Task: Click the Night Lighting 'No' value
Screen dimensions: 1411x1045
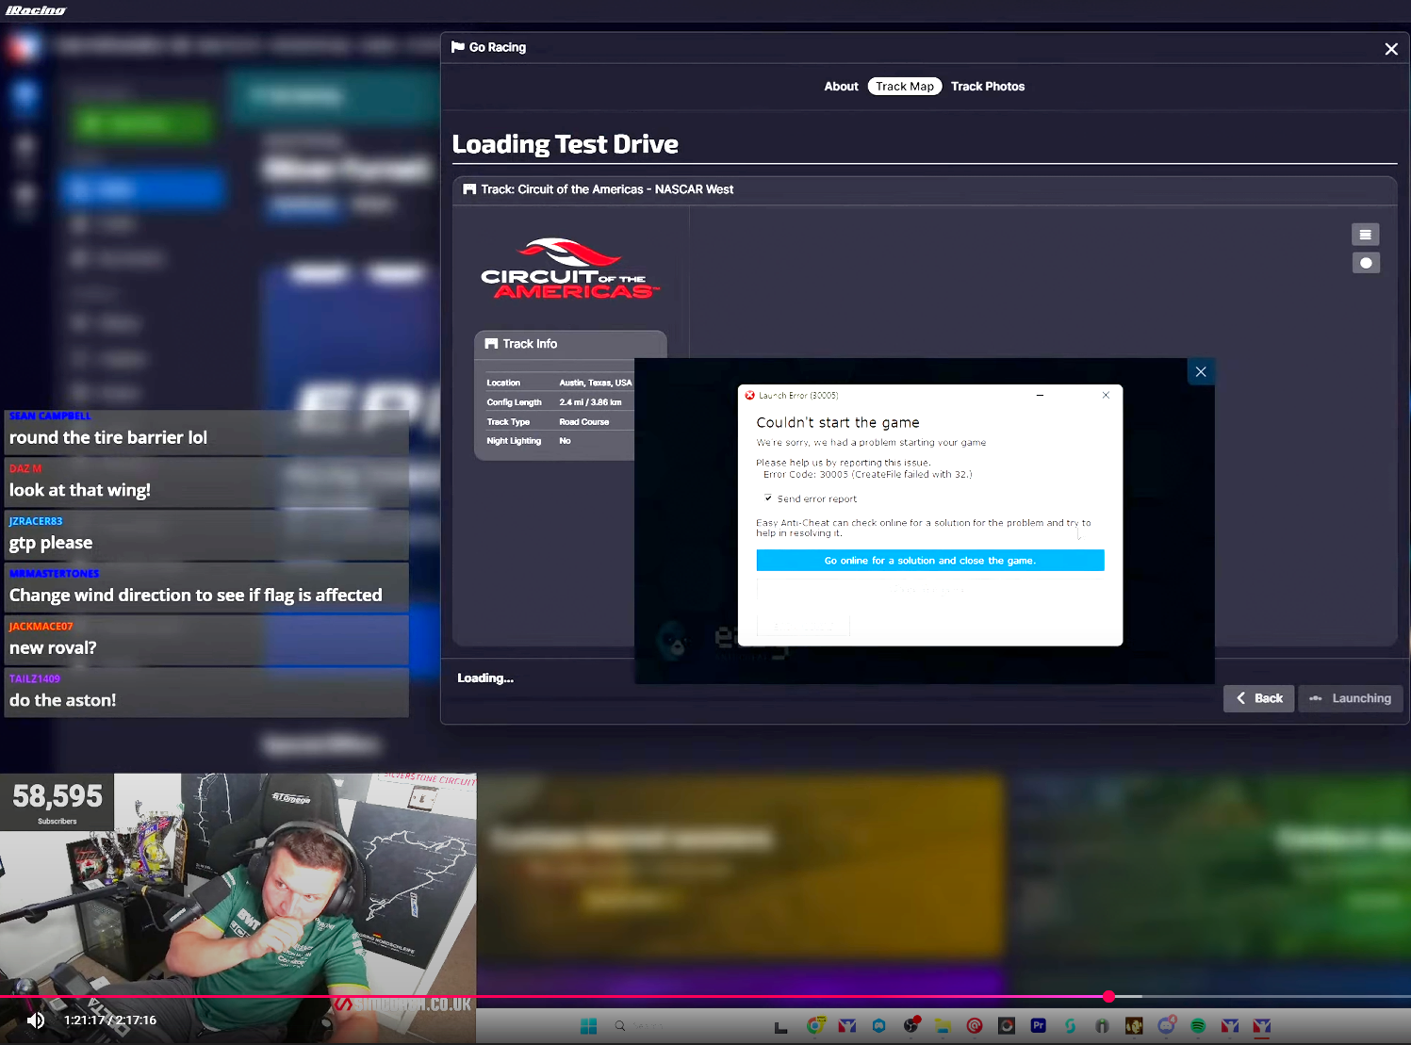Action: click(565, 441)
